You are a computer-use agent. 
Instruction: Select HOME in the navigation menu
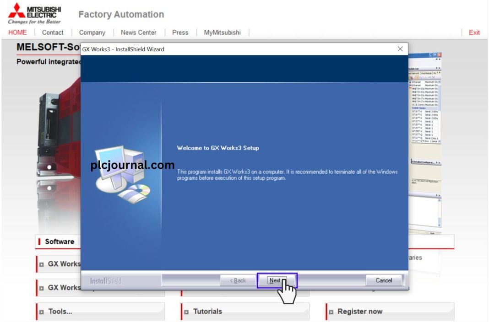pyautogui.click(x=17, y=32)
